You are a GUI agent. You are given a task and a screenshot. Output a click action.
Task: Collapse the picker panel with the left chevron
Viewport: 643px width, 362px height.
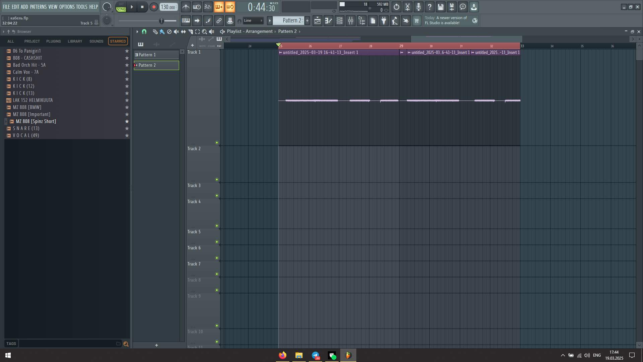click(227, 39)
